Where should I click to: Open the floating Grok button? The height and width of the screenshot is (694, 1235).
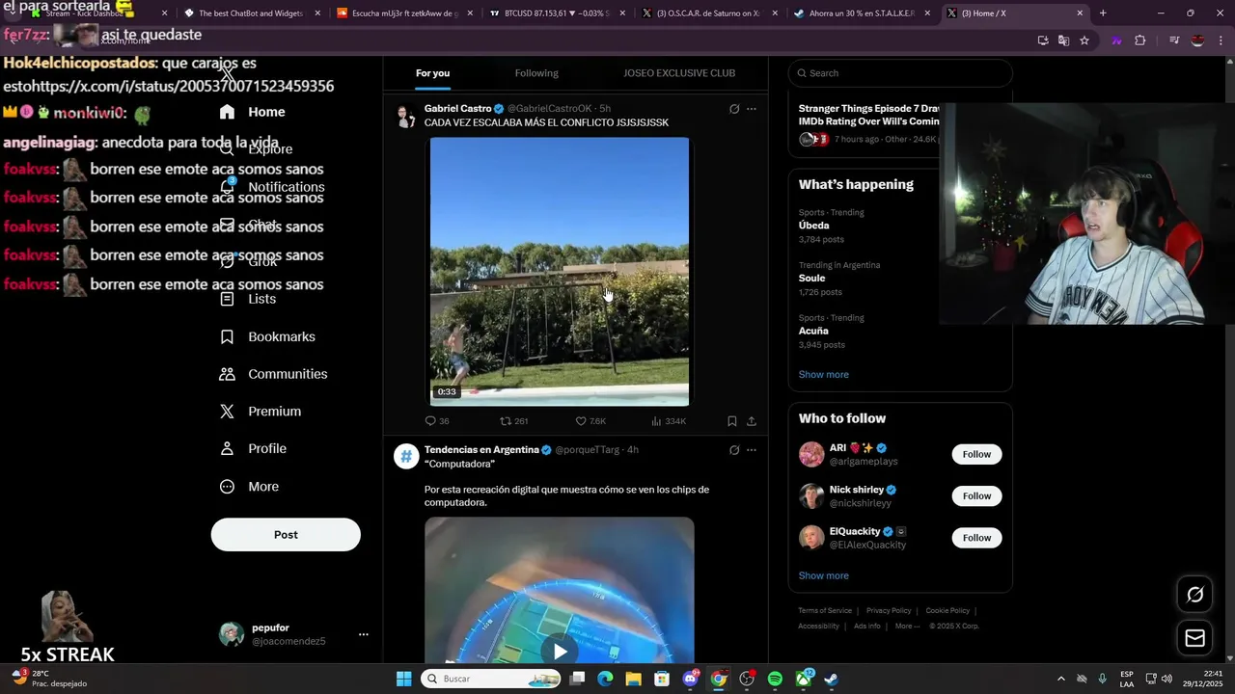pos(1194,595)
